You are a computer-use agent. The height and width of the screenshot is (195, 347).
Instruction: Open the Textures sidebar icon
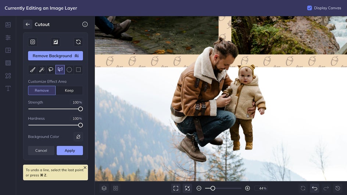tap(8, 63)
